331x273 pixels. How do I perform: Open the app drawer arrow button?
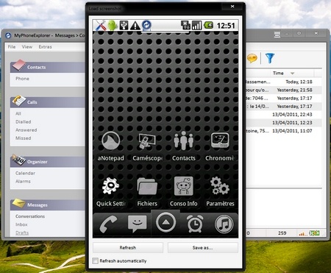coord(166,222)
